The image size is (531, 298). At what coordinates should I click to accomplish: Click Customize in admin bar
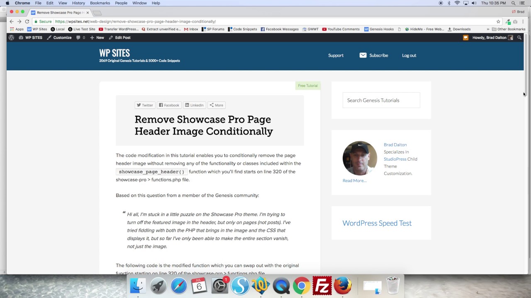pos(59,38)
